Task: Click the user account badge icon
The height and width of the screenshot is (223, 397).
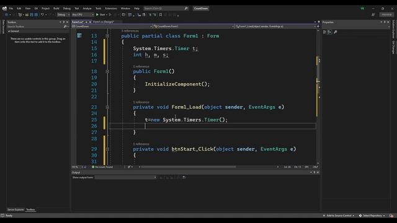Action: (x=362, y=8)
